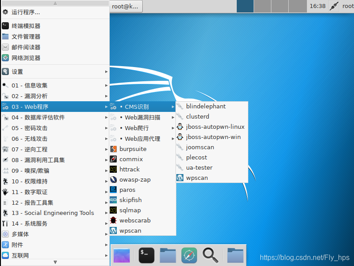Screen dimensions: 354x266
Task: Open the 多媒体 menu
Action: tap(55, 234)
